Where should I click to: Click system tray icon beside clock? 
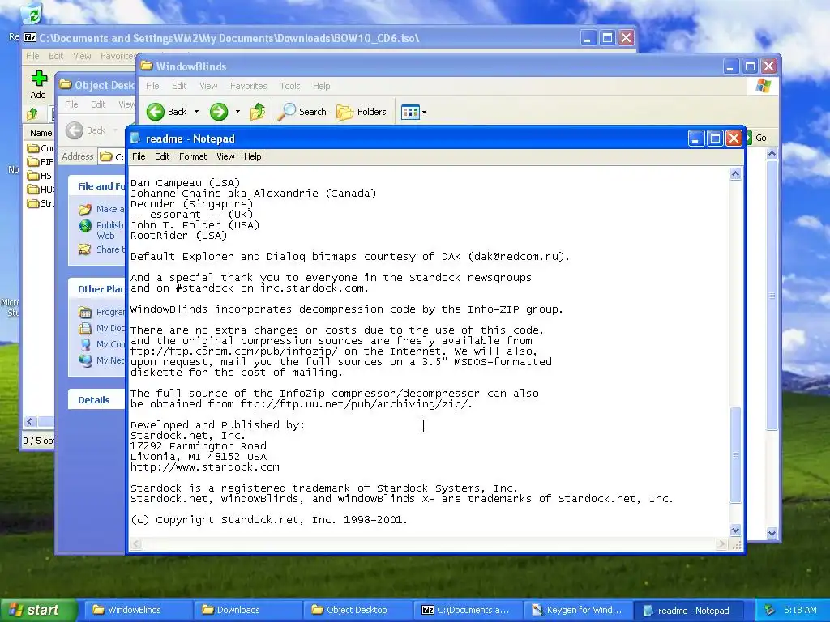(770, 610)
